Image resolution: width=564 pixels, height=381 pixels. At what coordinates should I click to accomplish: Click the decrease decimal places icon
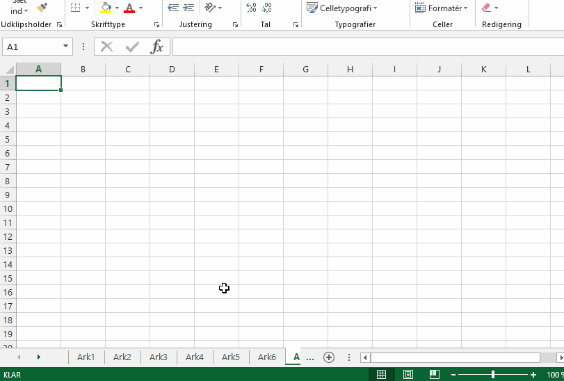point(266,8)
